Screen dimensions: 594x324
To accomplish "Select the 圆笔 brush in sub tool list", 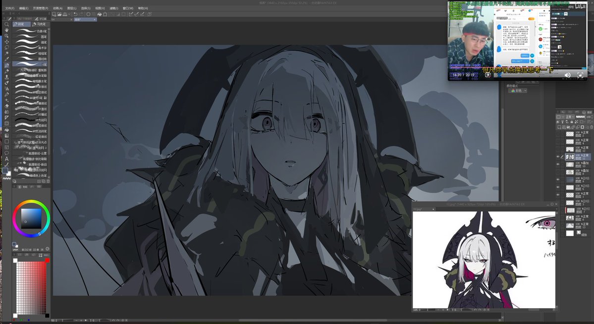I will 30,36.
